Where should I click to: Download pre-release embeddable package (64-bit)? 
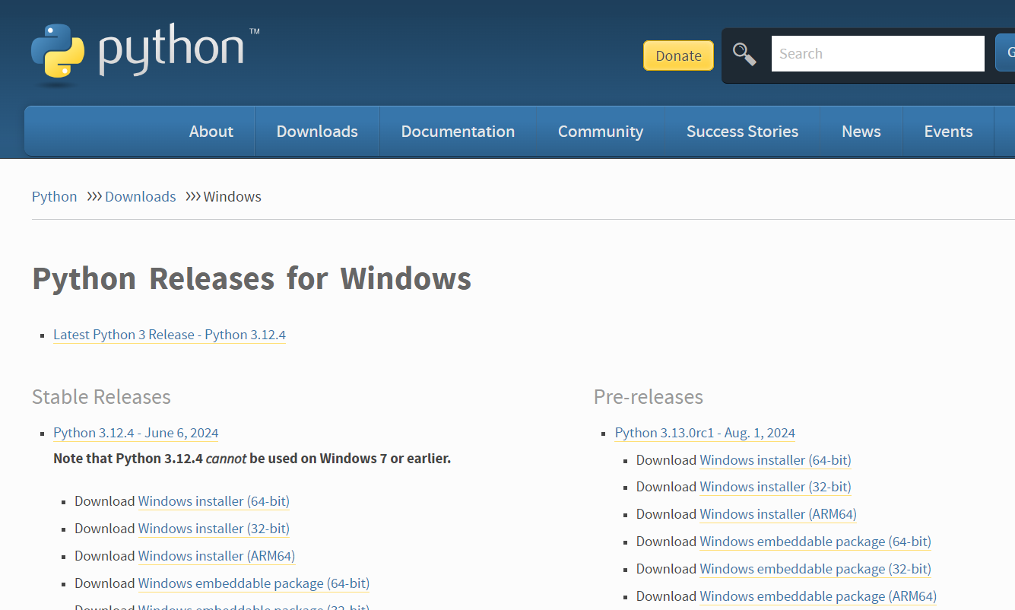point(816,542)
